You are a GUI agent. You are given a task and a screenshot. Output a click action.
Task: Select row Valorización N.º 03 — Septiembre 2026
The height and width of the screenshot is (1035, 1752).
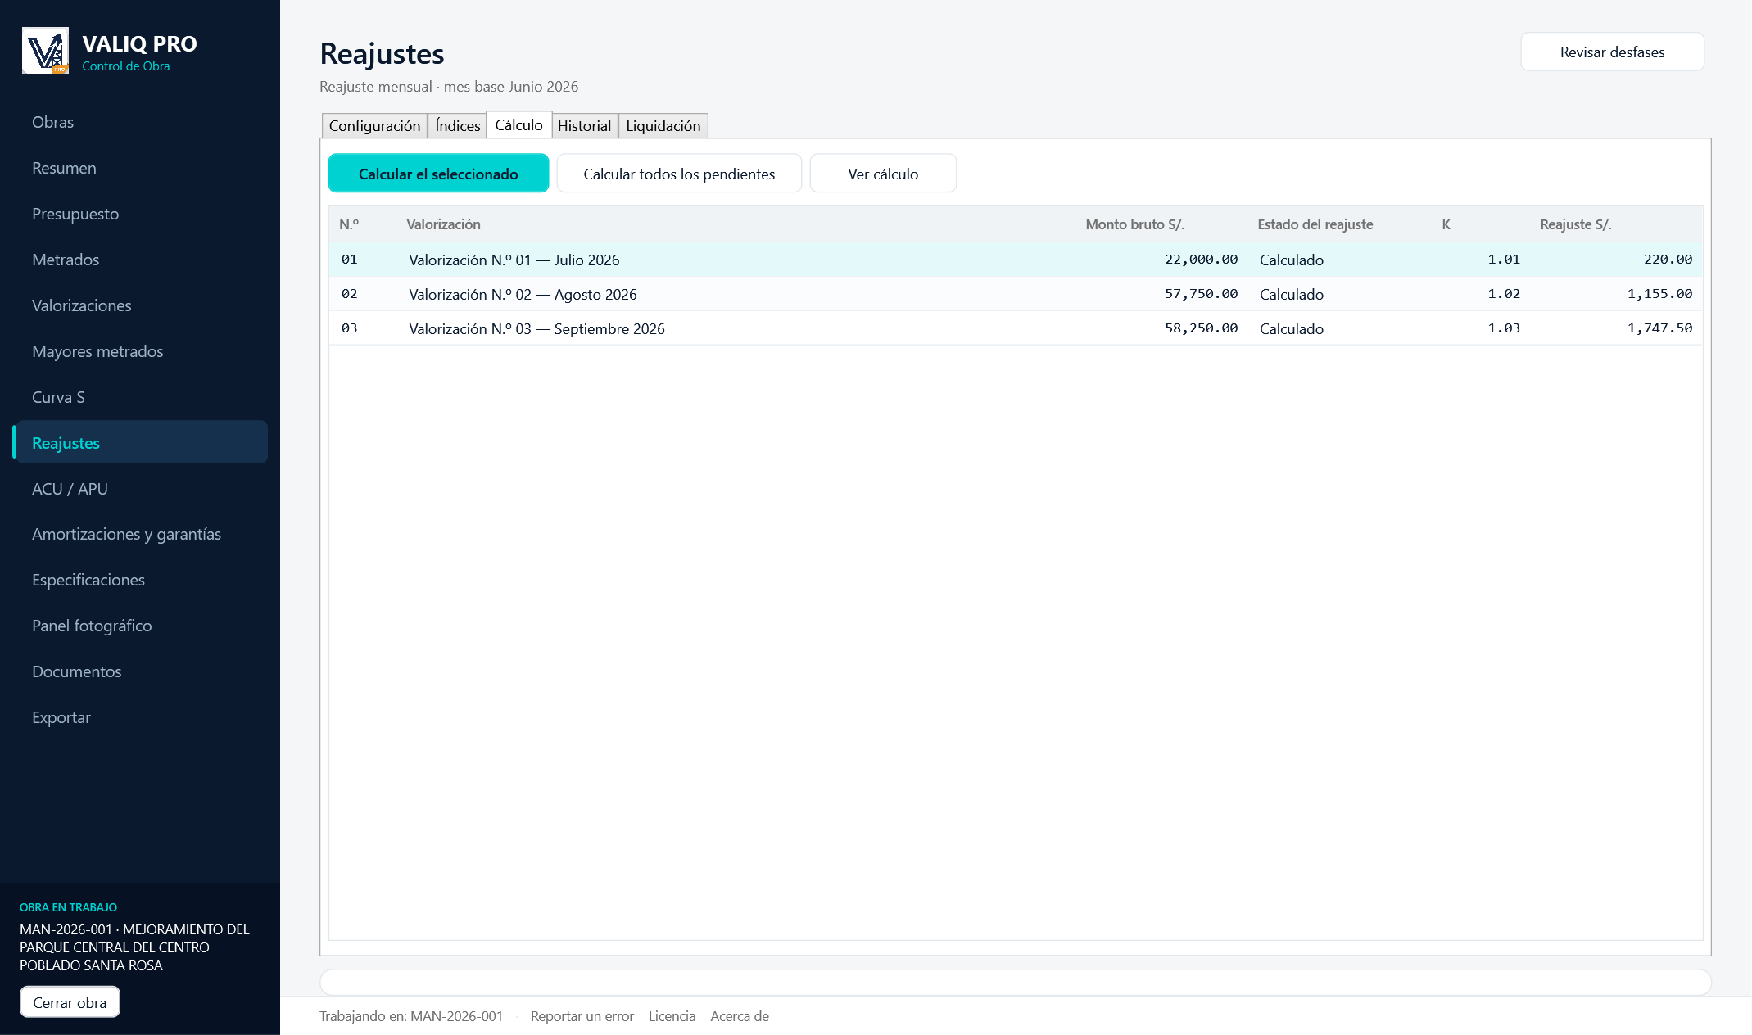(x=1016, y=328)
